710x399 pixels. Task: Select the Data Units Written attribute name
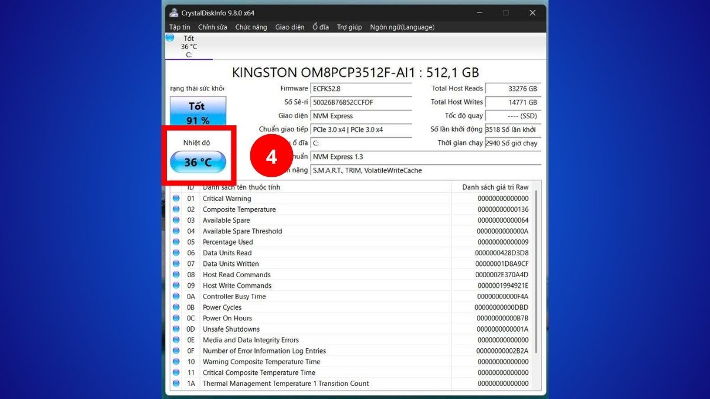click(x=231, y=264)
